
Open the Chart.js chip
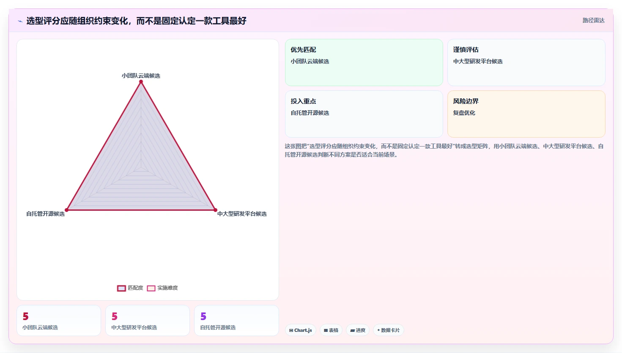point(301,330)
